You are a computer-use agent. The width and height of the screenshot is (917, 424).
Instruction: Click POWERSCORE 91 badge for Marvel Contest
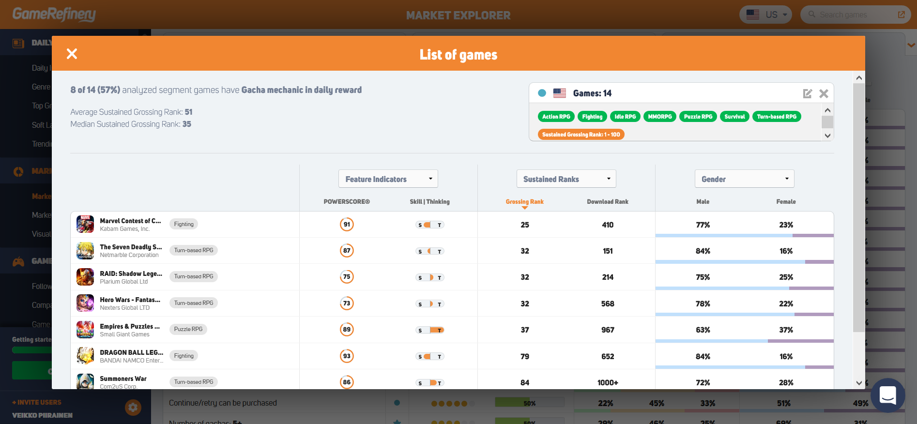(347, 225)
